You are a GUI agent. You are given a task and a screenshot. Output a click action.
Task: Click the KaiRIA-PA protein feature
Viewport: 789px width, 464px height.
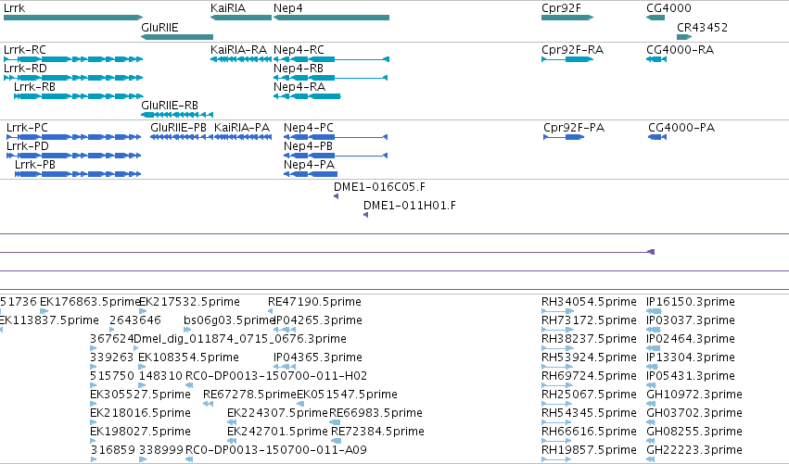(x=243, y=137)
